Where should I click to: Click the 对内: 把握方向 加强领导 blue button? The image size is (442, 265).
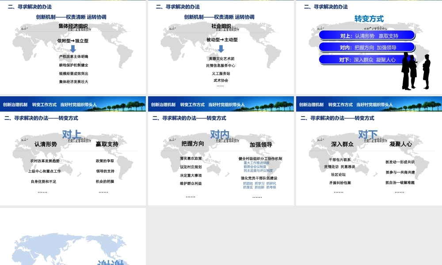coord(367,48)
